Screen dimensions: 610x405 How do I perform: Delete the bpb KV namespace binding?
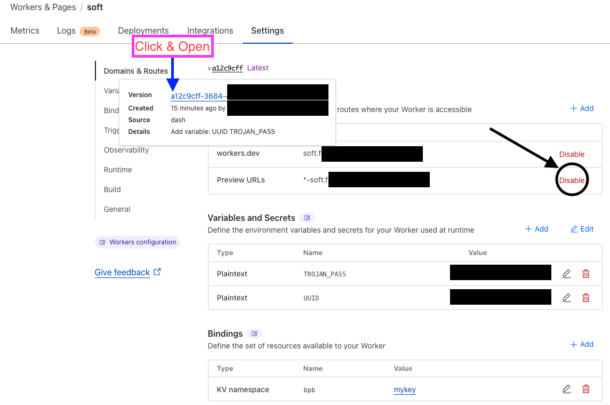pyautogui.click(x=585, y=389)
